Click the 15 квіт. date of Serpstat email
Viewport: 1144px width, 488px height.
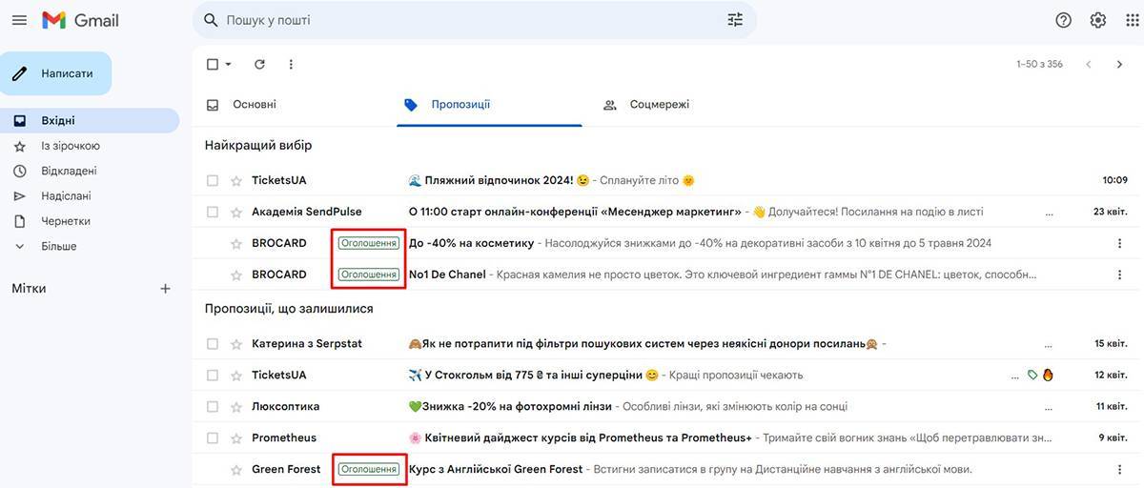[x=1112, y=343]
